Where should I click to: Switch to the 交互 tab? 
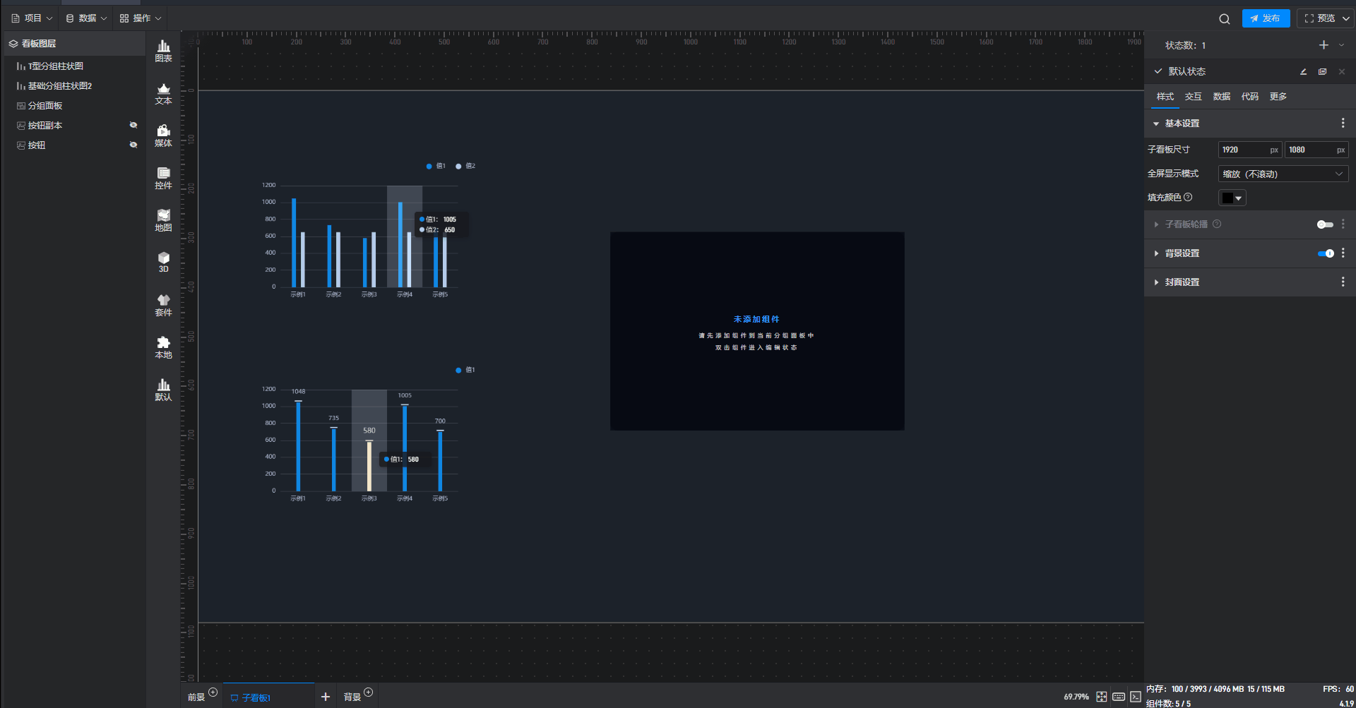(x=1193, y=97)
